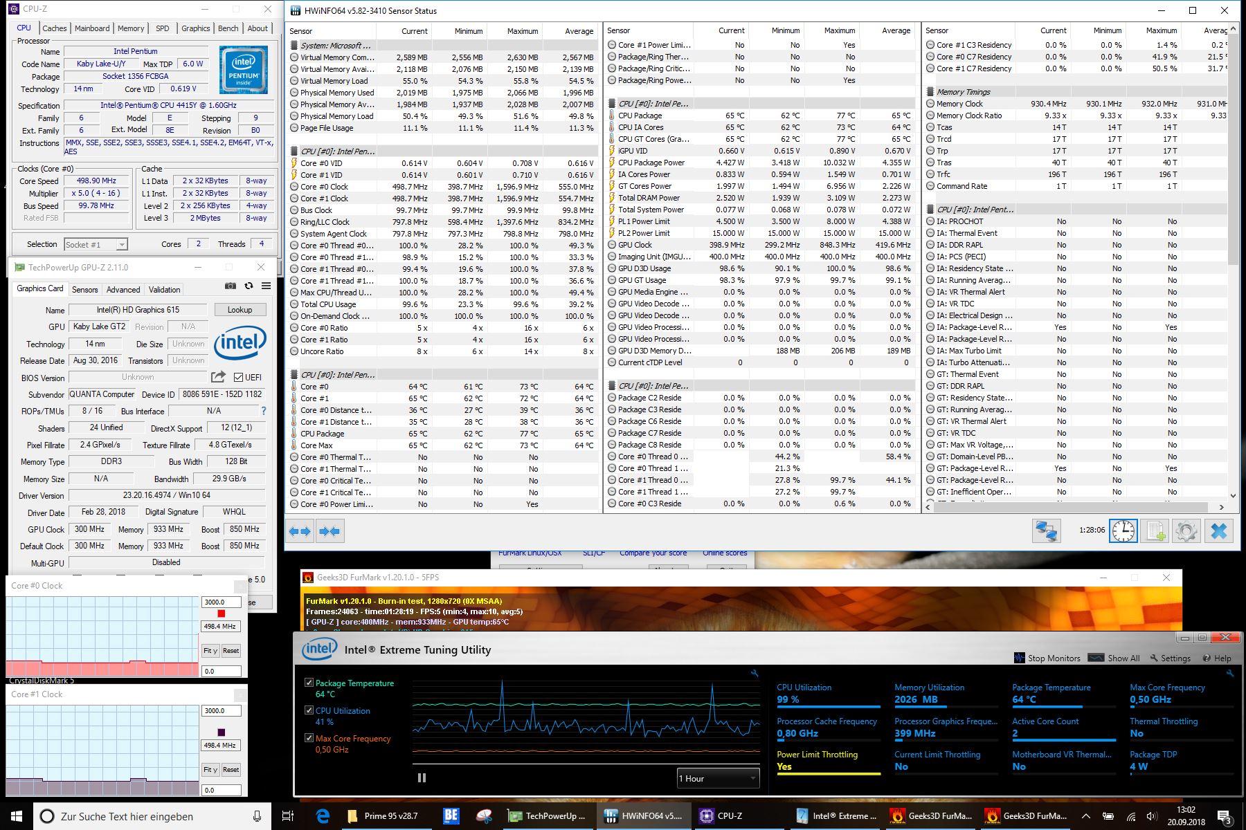Image resolution: width=1246 pixels, height=830 pixels.
Task: Click HWiNFO collapse columns arrows icon
Action: click(330, 531)
